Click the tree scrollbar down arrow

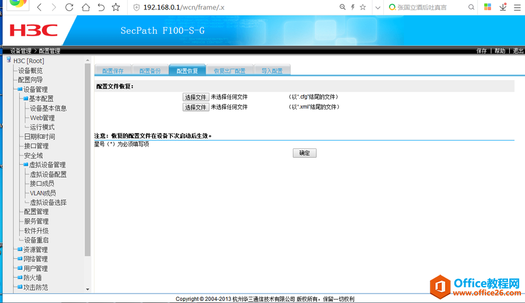point(87,289)
